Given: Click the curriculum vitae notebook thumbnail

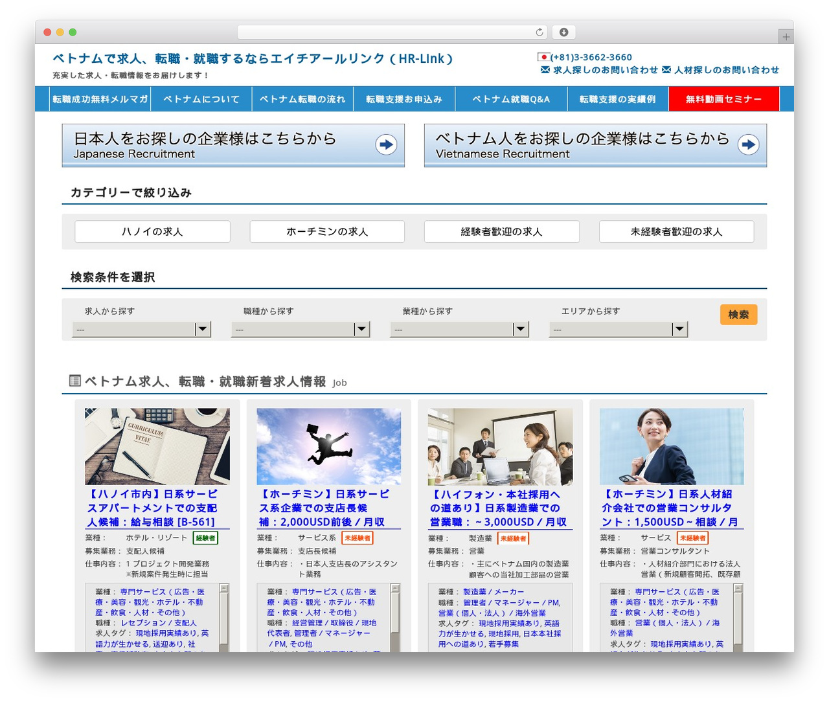Looking at the screenshot, I should 157,446.
